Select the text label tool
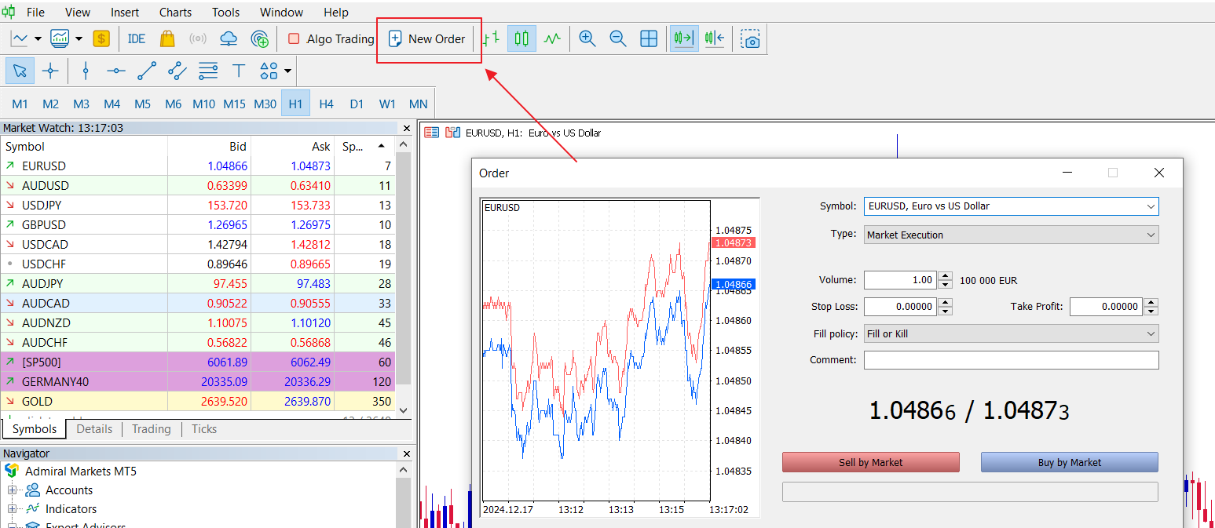 tap(239, 71)
